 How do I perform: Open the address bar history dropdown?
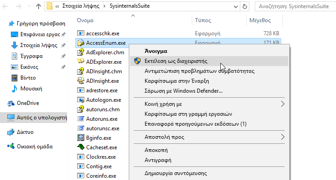[236, 7]
